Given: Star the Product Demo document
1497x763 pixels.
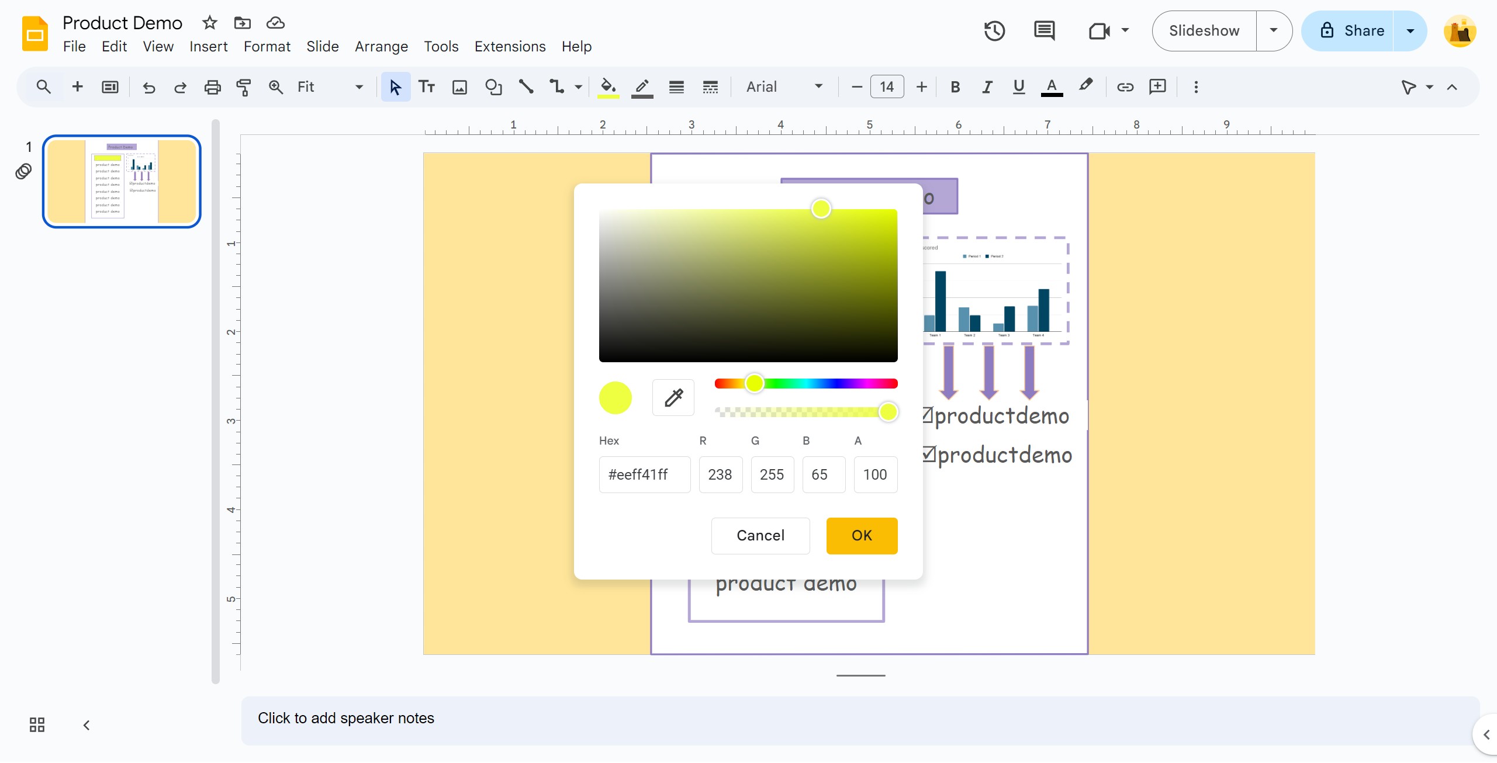Looking at the screenshot, I should [x=209, y=23].
